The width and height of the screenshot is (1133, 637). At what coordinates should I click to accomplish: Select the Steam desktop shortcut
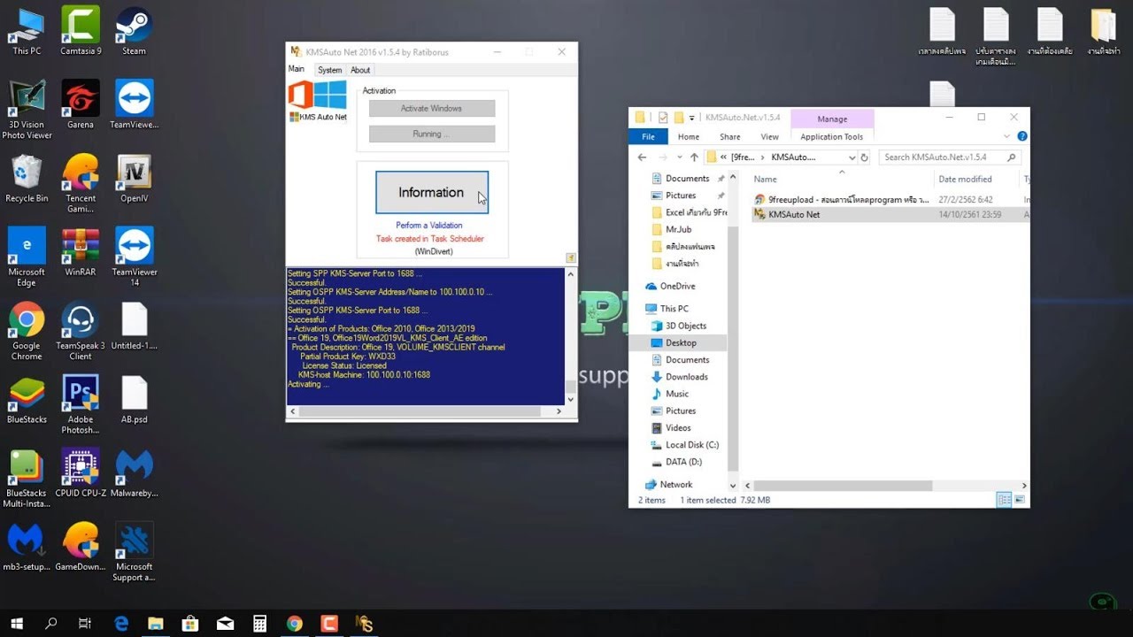(135, 32)
